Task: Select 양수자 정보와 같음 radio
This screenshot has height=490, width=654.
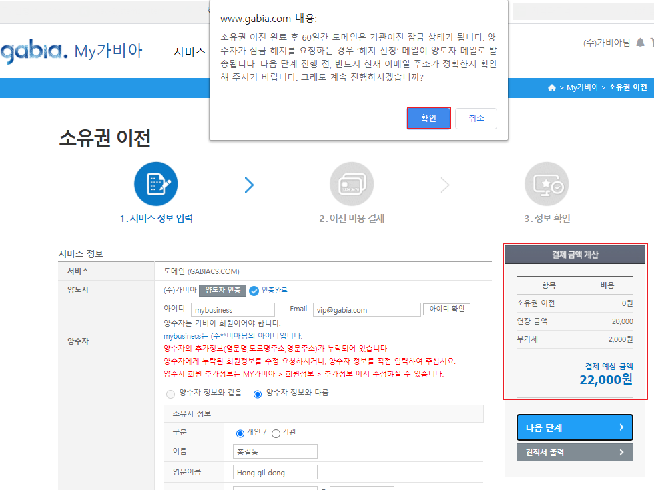Action: click(x=170, y=394)
